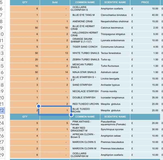This screenshot has height=160, width=163.
Task: Select BLUE TUXEDO URCHIN cell
Action: (x=85, y=110)
